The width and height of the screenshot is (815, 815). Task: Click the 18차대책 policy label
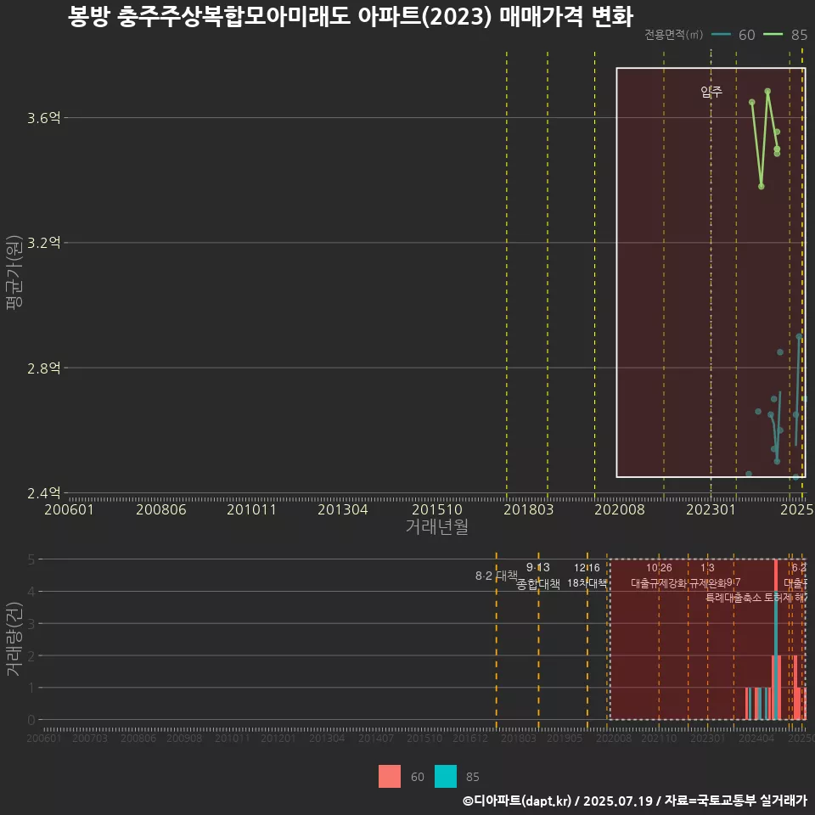pos(587,583)
